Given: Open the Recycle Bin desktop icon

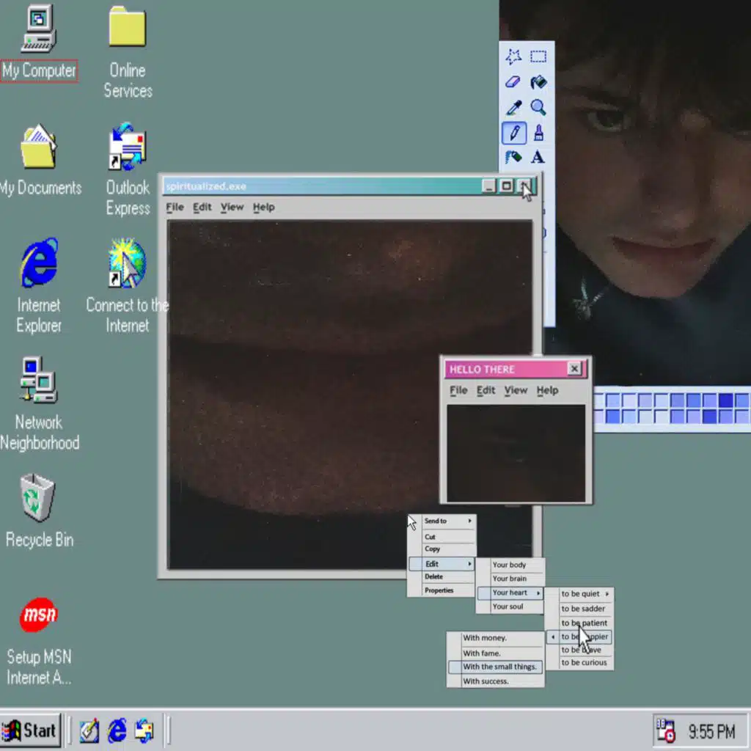Looking at the screenshot, I should [38, 499].
